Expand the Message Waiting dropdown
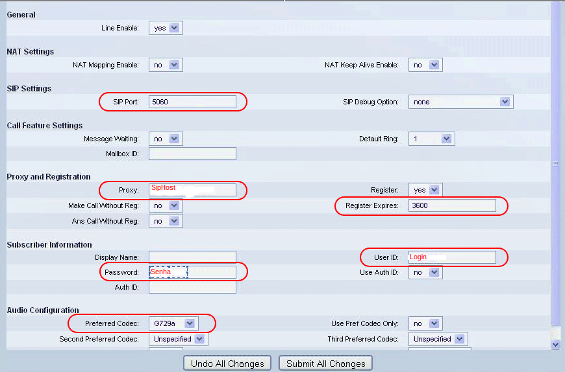The width and height of the screenshot is (565, 372). 166,139
